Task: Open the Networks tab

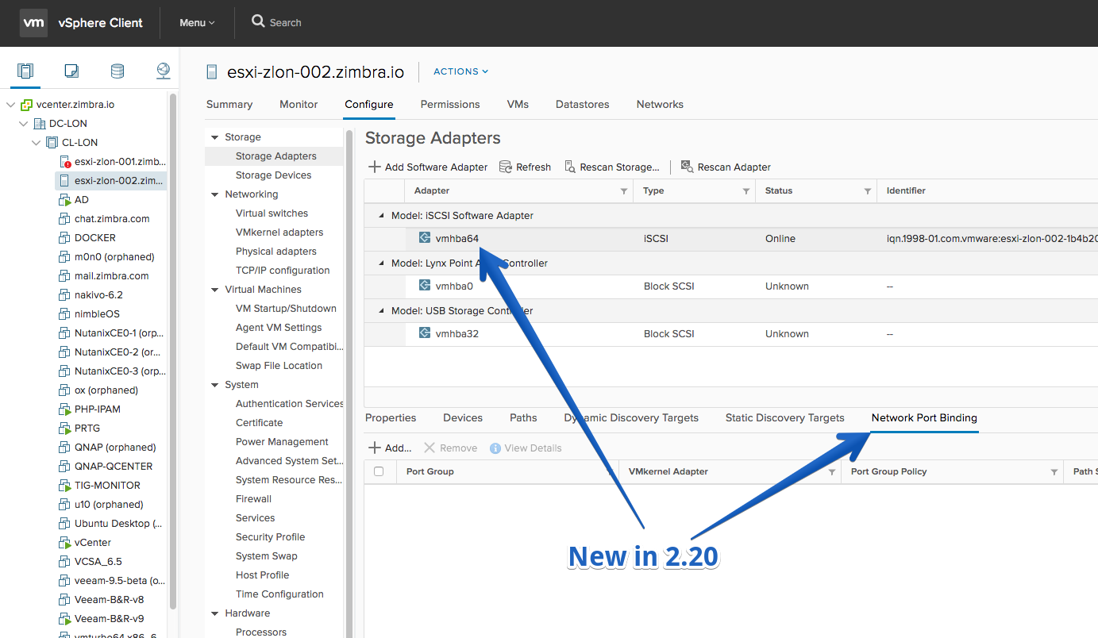Action: click(660, 104)
